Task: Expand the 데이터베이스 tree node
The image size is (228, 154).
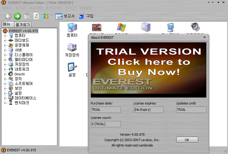Action: (5, 98)
